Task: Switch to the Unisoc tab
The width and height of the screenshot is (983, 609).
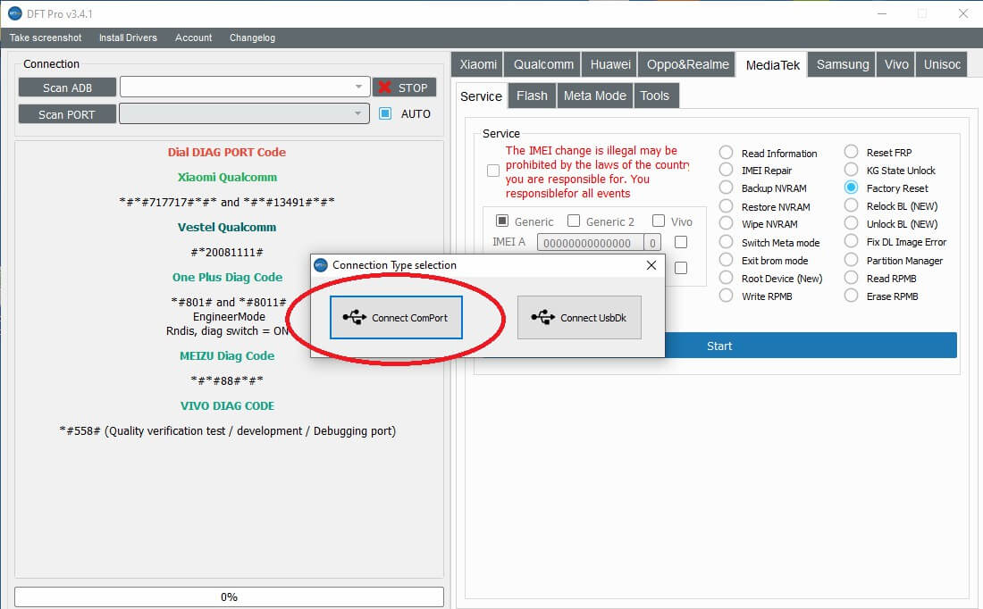Action: (x=942, y=64)
